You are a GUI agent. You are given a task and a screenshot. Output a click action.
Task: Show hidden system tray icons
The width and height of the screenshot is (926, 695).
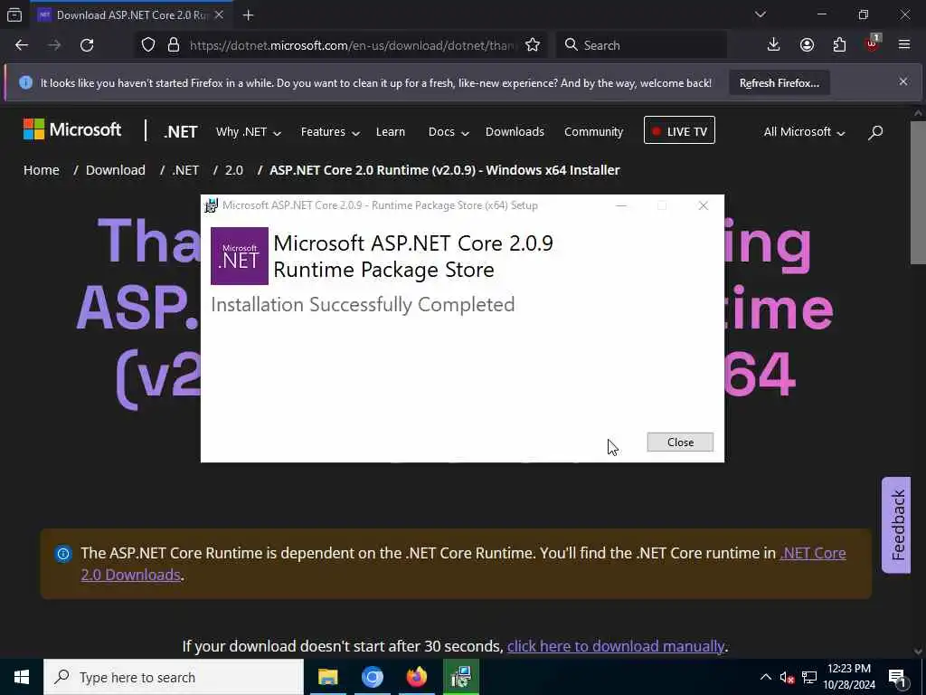(765, 677)
